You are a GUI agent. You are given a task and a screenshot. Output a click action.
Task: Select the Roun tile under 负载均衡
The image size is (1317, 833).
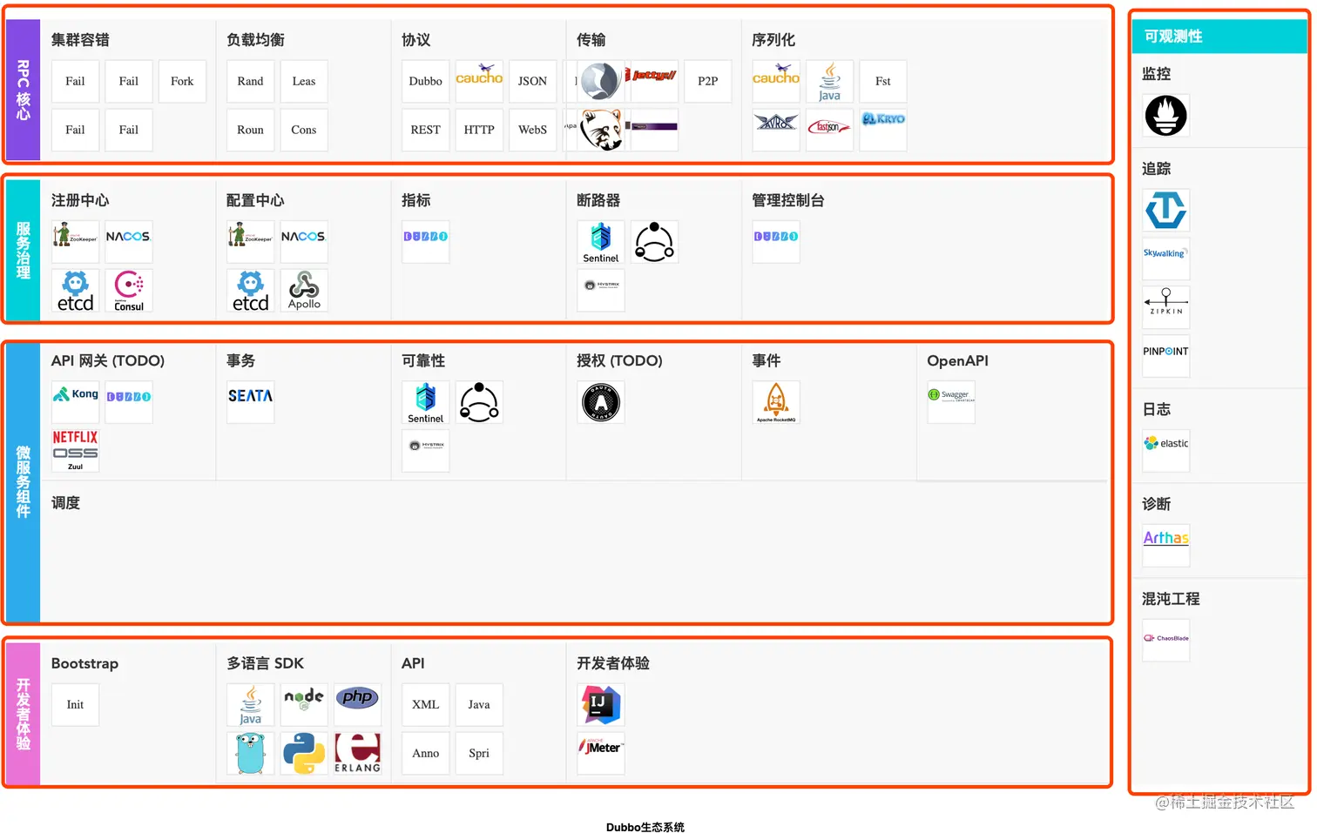pos(251,131)
